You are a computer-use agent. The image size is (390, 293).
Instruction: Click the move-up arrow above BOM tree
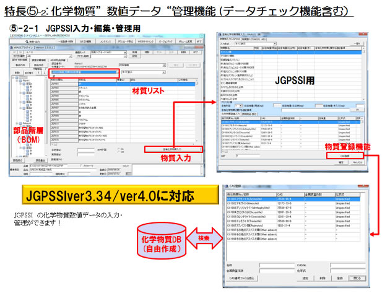(38, 72)
